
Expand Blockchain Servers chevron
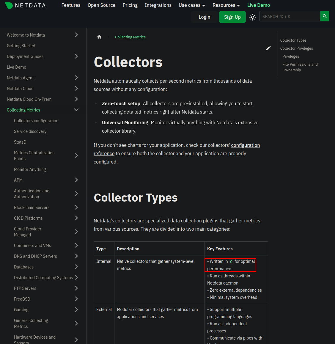(76, 207)
